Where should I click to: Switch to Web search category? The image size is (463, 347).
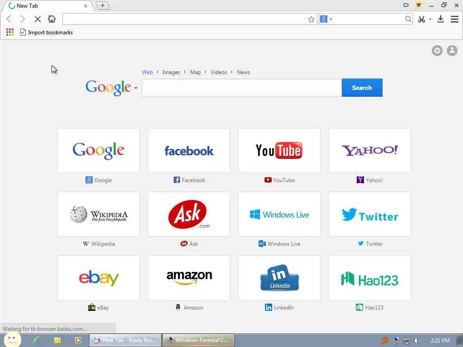click(x=147, y=72)
